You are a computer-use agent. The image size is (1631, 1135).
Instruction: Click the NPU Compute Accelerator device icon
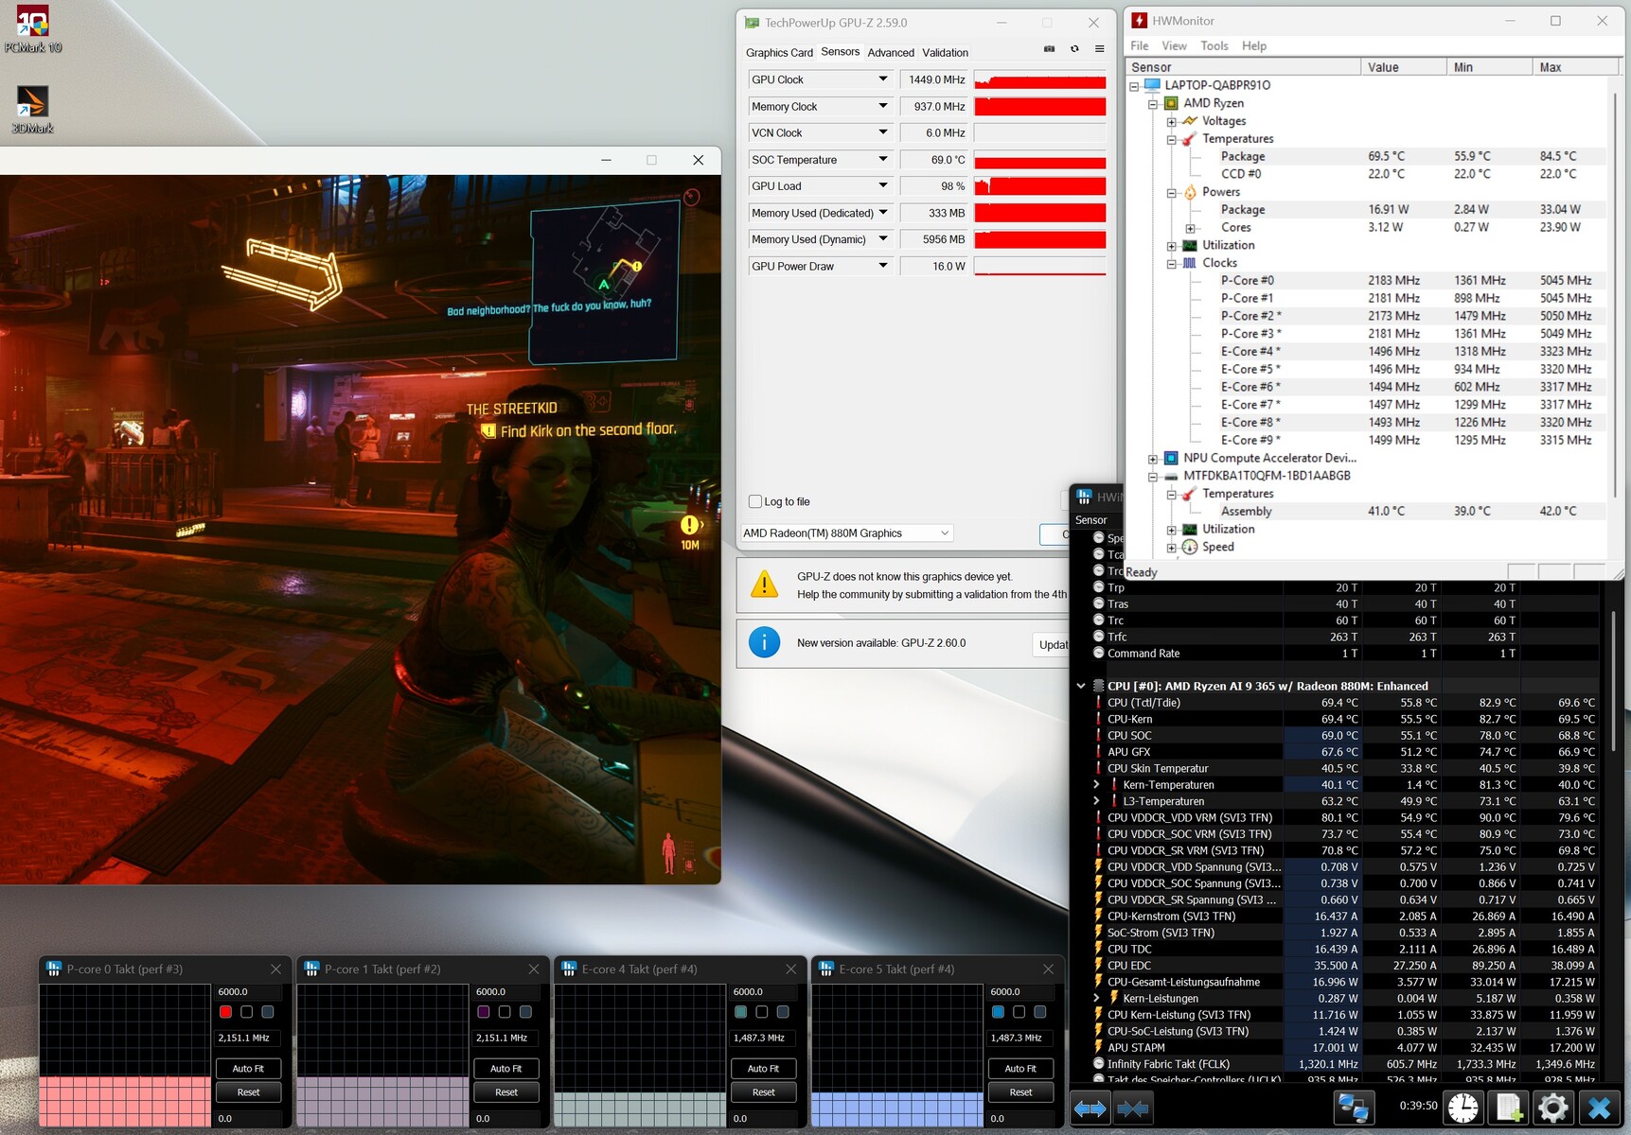click(1171, 458)
